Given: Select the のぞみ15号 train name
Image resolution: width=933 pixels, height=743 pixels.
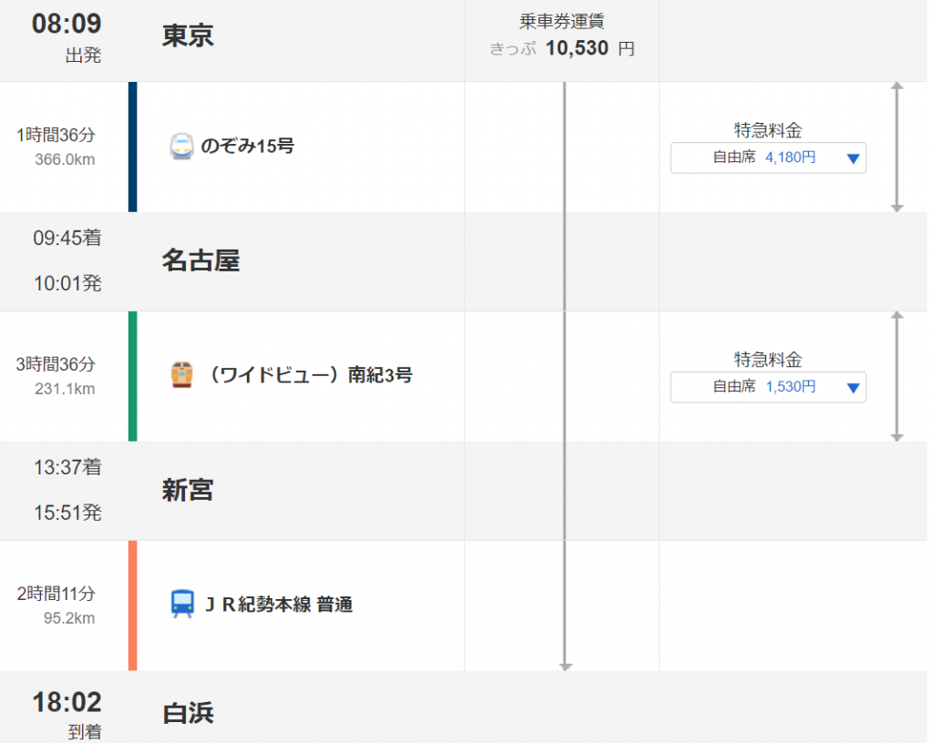Looking at the screenshot, I should [x=248, y=147].
